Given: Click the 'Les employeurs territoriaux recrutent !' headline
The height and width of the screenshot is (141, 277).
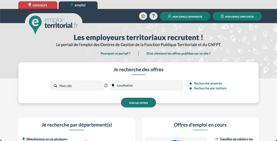Looking at the screenshot, I should [x=138, y=38].
